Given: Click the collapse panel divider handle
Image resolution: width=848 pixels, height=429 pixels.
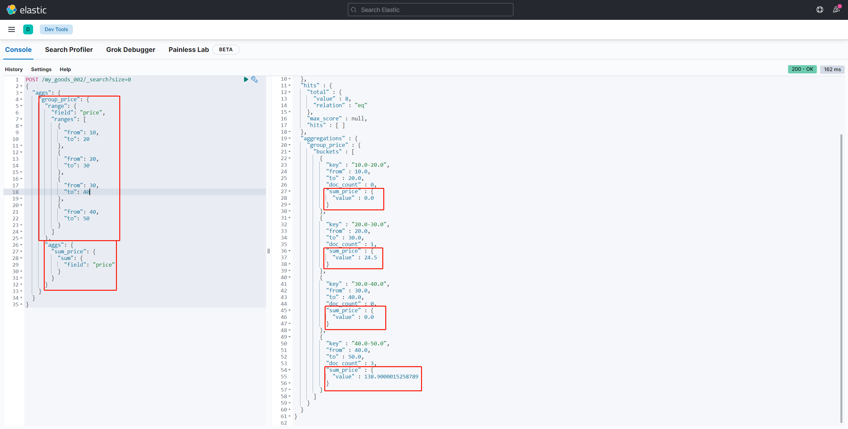Looking at the screenshot, I should click(x=270, y=251).
